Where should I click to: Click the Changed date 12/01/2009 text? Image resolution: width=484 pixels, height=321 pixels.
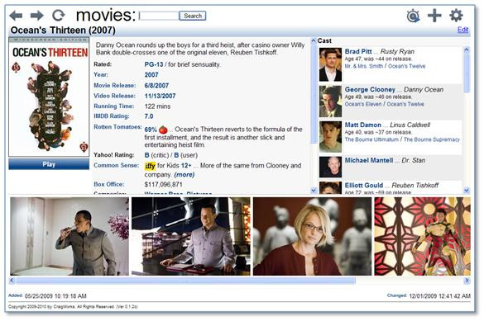tap(439, 296)
